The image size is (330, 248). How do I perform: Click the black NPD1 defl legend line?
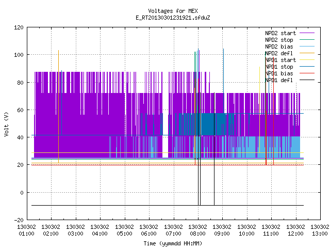tap(307, 80)
